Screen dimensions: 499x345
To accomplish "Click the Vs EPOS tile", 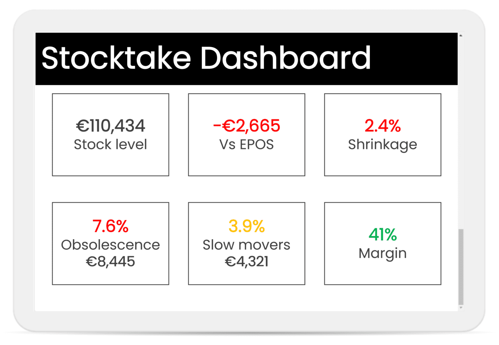I will coord(246,134).
